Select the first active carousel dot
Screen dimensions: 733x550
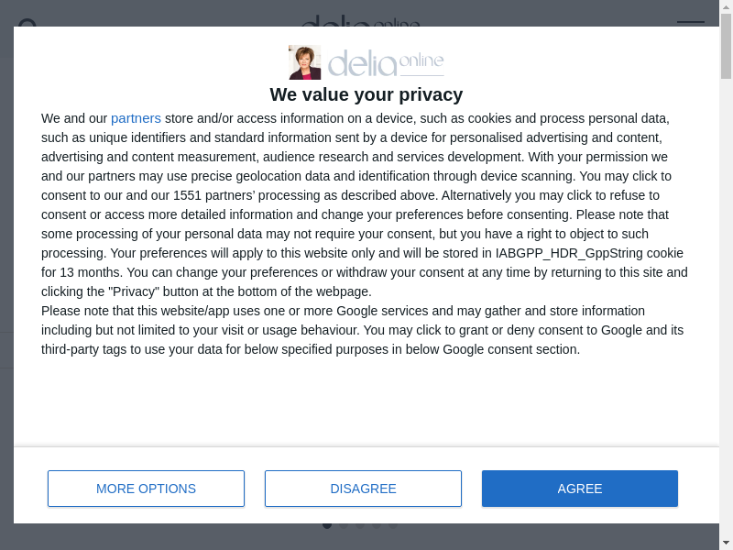327,525
